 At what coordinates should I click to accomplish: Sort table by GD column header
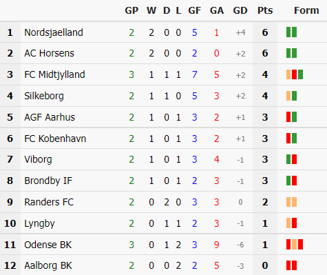click(240, 10)
